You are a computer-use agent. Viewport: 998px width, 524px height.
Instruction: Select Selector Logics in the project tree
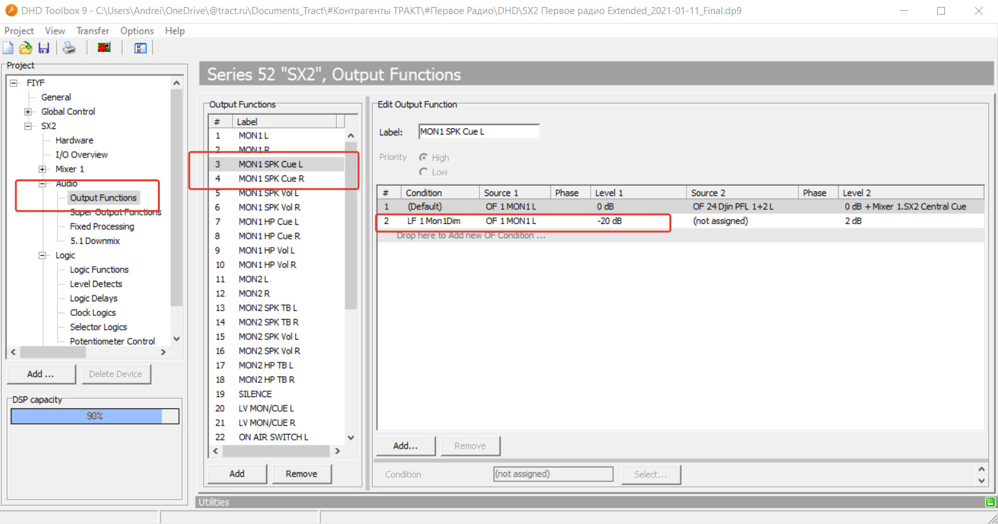pyautogui.click(x=98, y=327)
